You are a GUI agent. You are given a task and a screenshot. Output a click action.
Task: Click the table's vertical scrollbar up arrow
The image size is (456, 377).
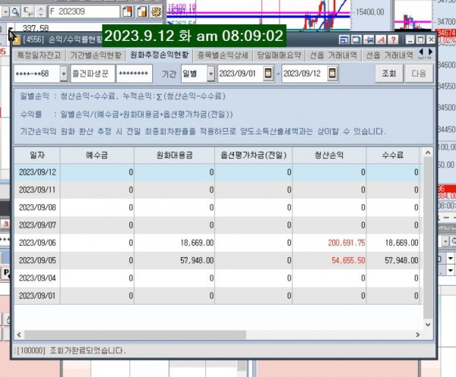click(x=428, y=152)
